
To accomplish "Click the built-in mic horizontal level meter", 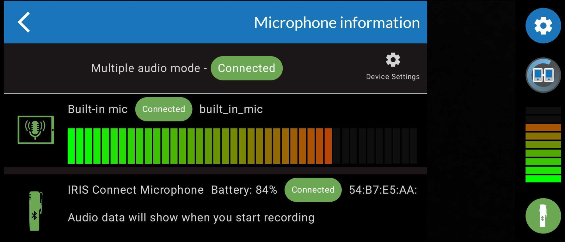I will [242, 146].
